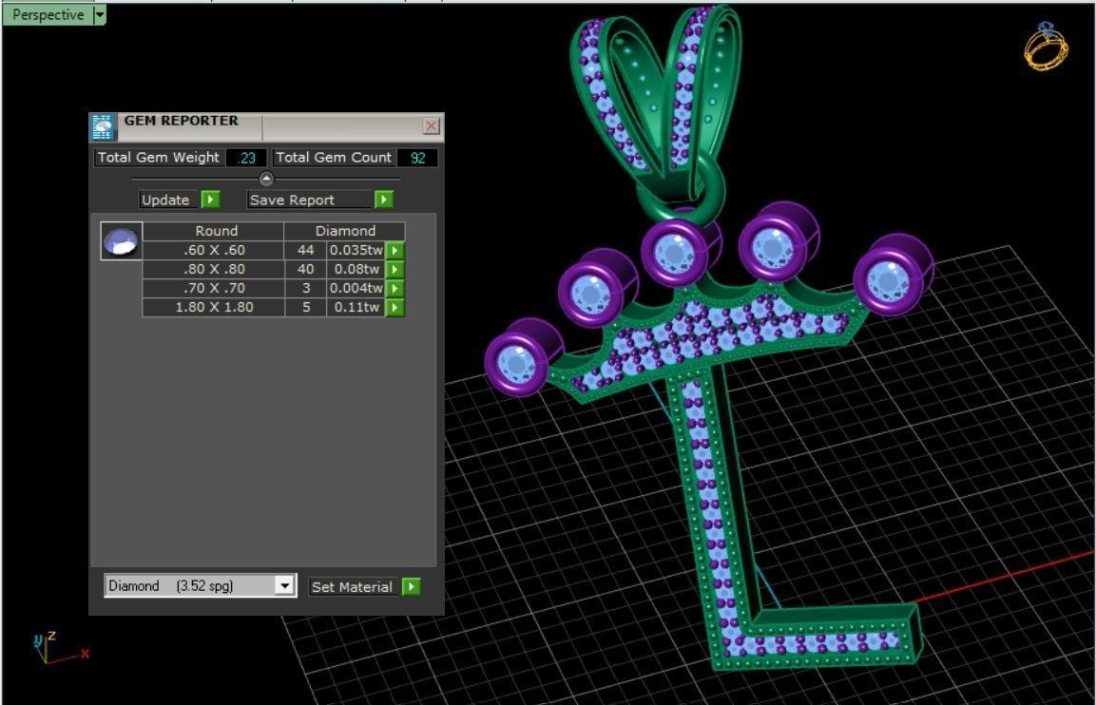Click the weight cell 0.035tw
Viewport: 1096px width, 705px height.
(356, 250)
